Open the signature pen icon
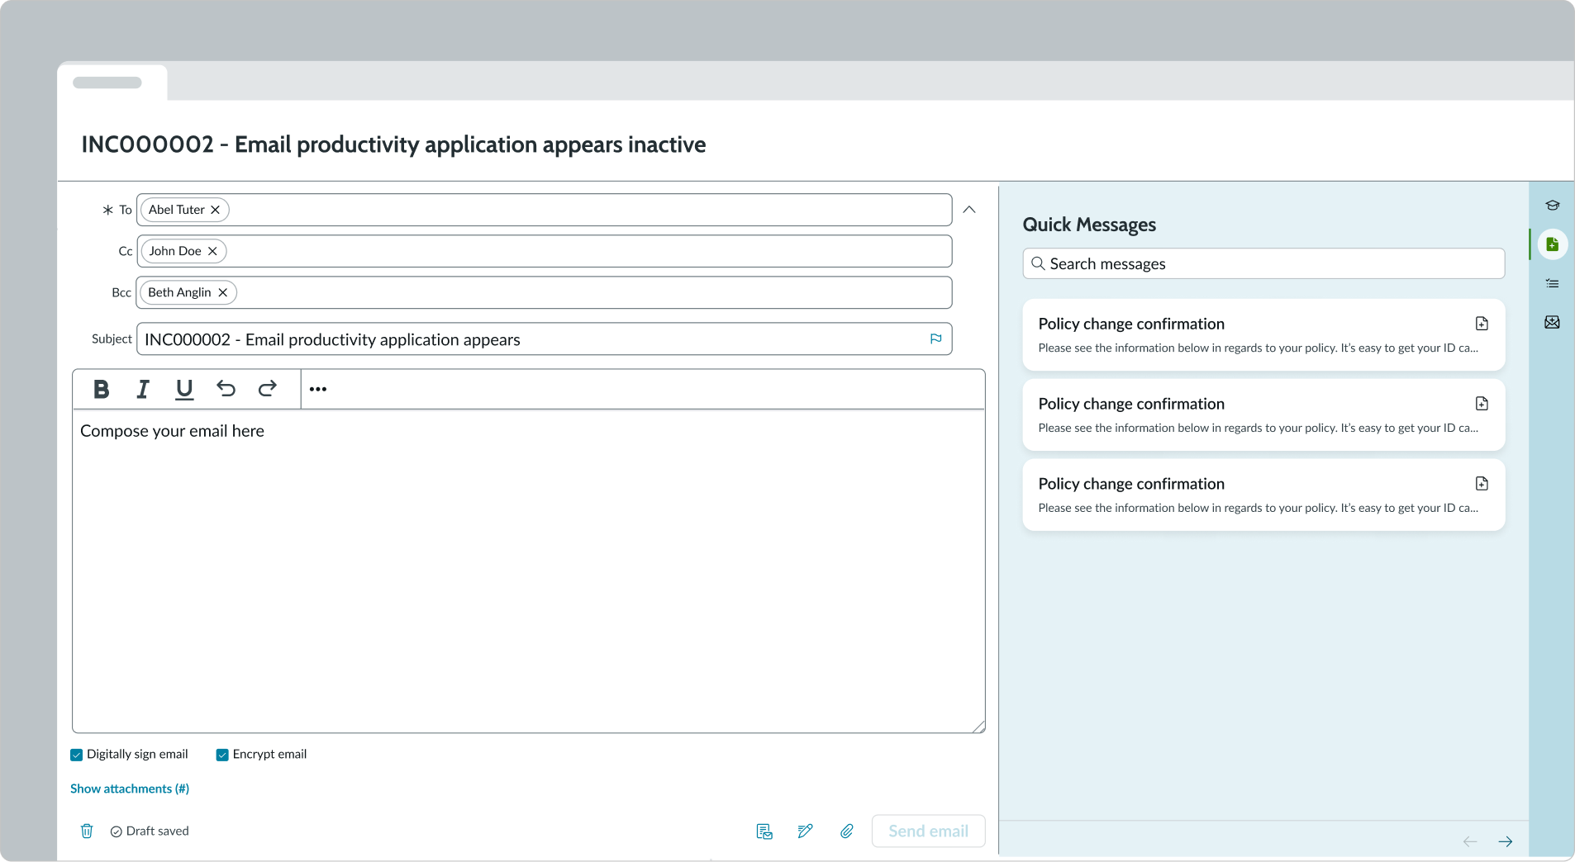 [806, 831]
